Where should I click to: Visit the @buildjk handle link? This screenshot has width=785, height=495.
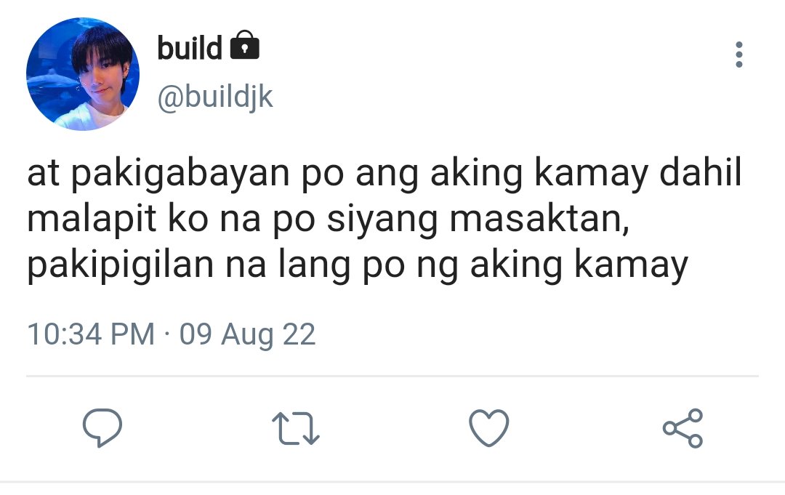click(215, 97)
